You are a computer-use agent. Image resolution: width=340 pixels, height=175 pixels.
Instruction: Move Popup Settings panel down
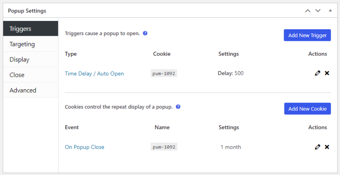pyautogui.click(x=318, y=11)
